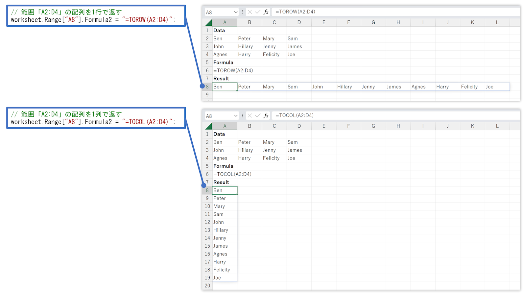Select cell Sam in row 2 of TOCOL sheet
The width and height of the screenshot is (526, 298).
coord(299,142)
